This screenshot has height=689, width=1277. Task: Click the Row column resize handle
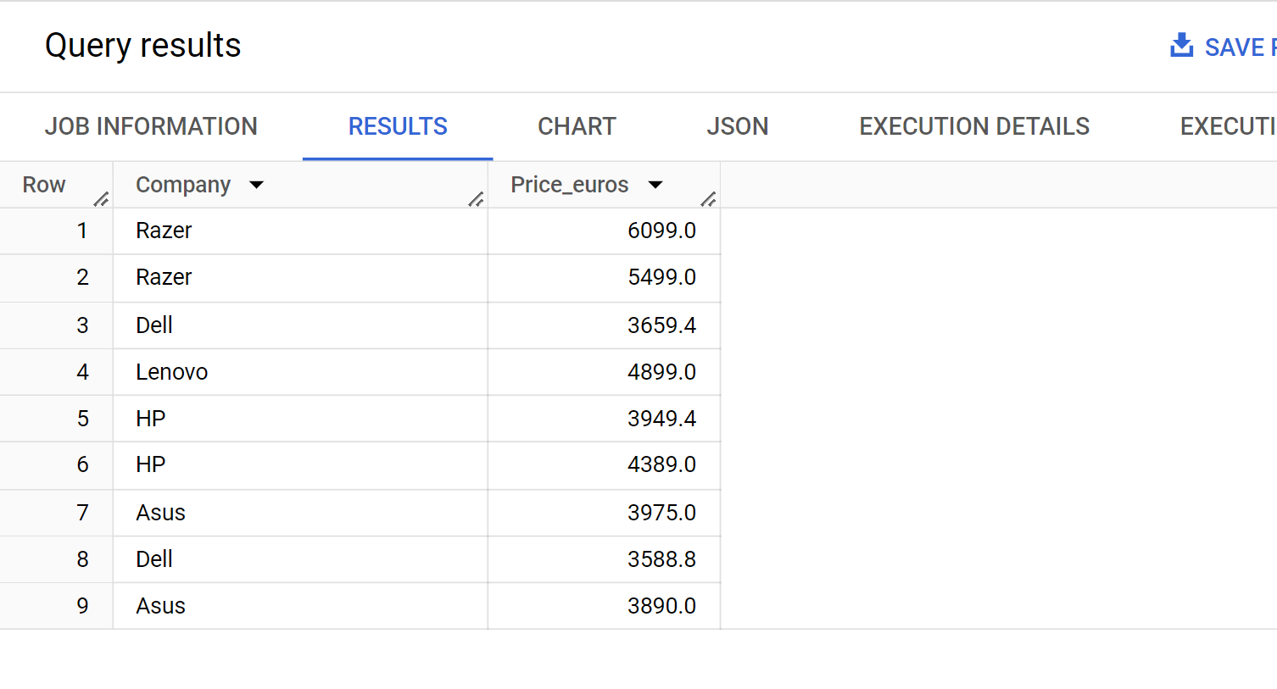[x=101, y=199]
